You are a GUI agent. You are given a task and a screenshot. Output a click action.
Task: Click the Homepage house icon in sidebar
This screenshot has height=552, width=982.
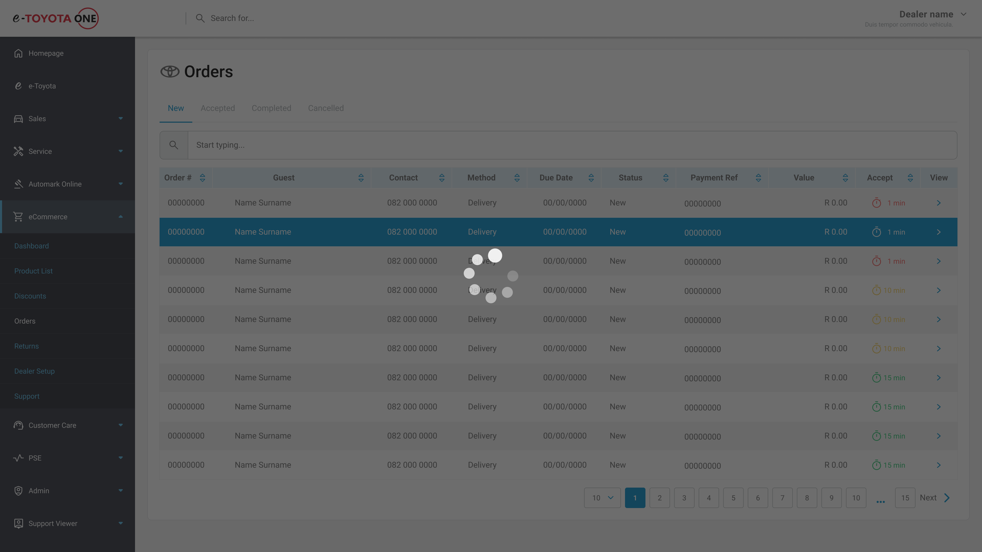tap(18, 53)
